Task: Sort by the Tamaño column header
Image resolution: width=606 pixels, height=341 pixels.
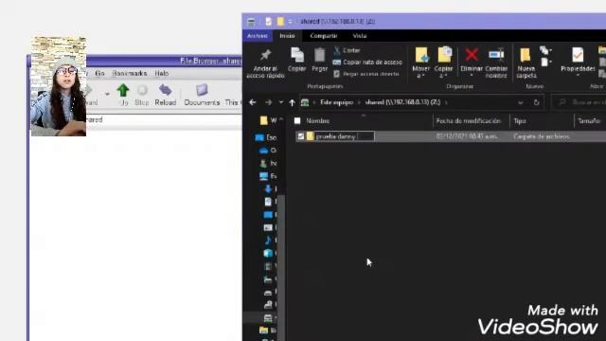Action: [x=590, y=120]
